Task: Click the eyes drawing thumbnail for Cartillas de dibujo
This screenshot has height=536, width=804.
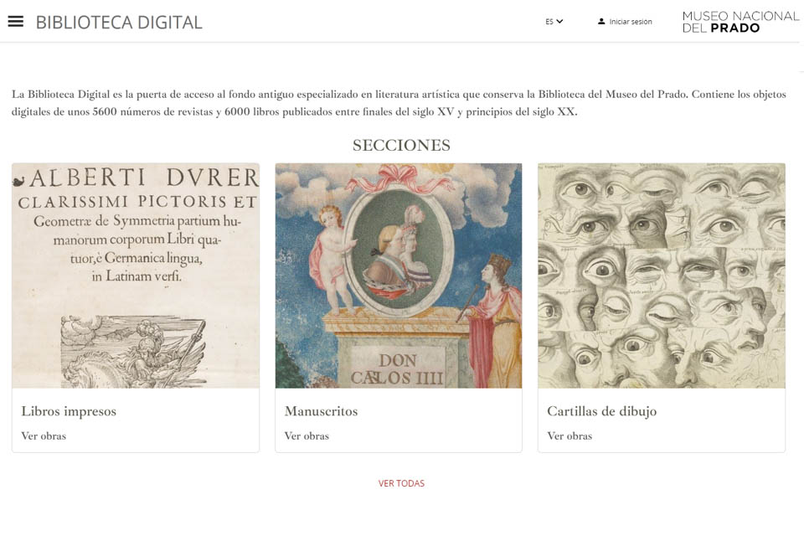Action: [662, 274]
